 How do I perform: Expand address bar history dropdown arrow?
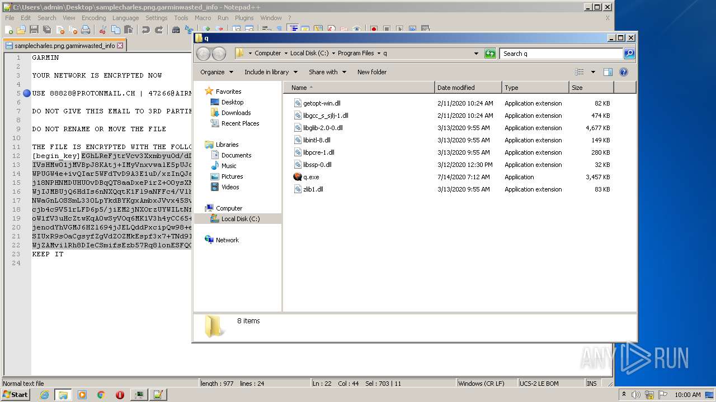pyautogui.click(x=476, y=54)
